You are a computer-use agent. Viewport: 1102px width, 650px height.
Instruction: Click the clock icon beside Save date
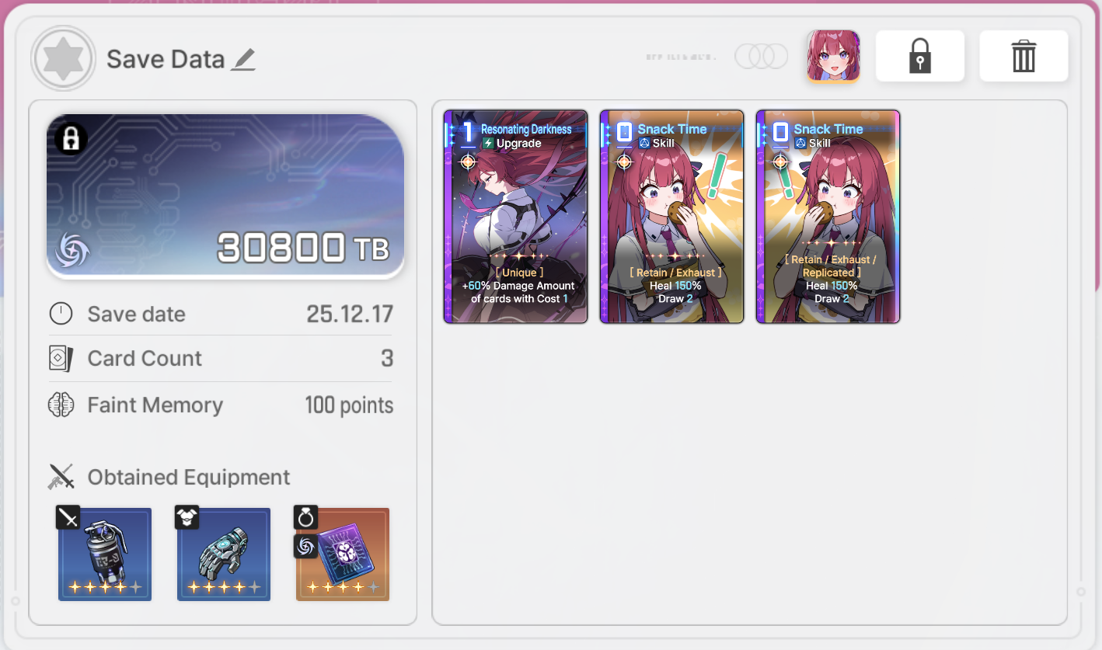(x=61, y=314)
